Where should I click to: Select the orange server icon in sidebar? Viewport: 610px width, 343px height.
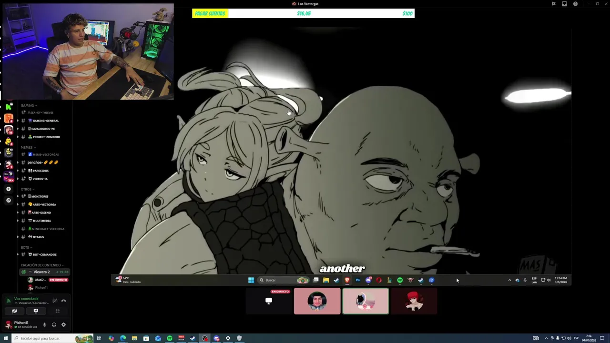(x=9, y=119)
